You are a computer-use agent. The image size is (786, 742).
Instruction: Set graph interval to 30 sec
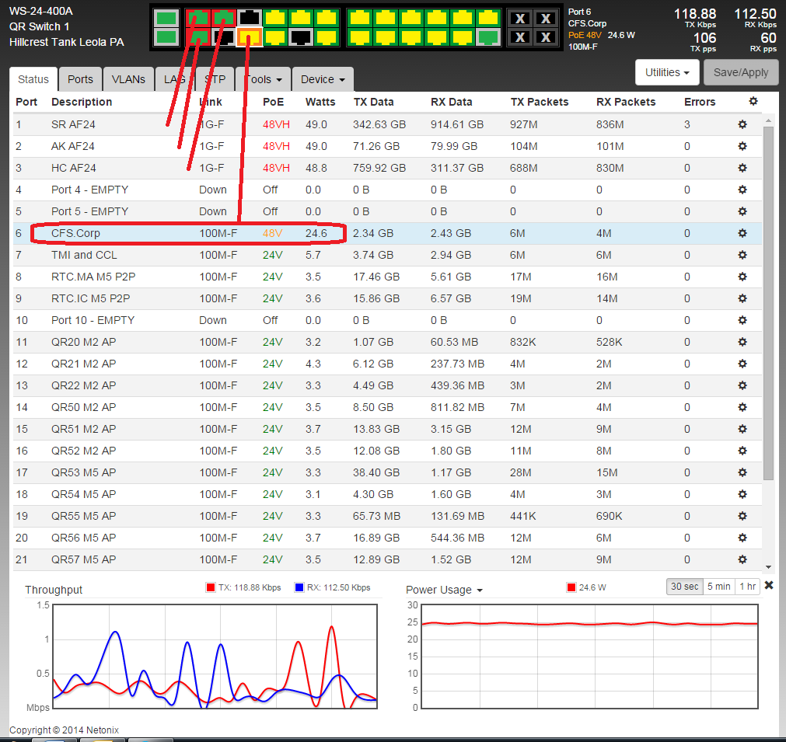click(x=684, y=586)
